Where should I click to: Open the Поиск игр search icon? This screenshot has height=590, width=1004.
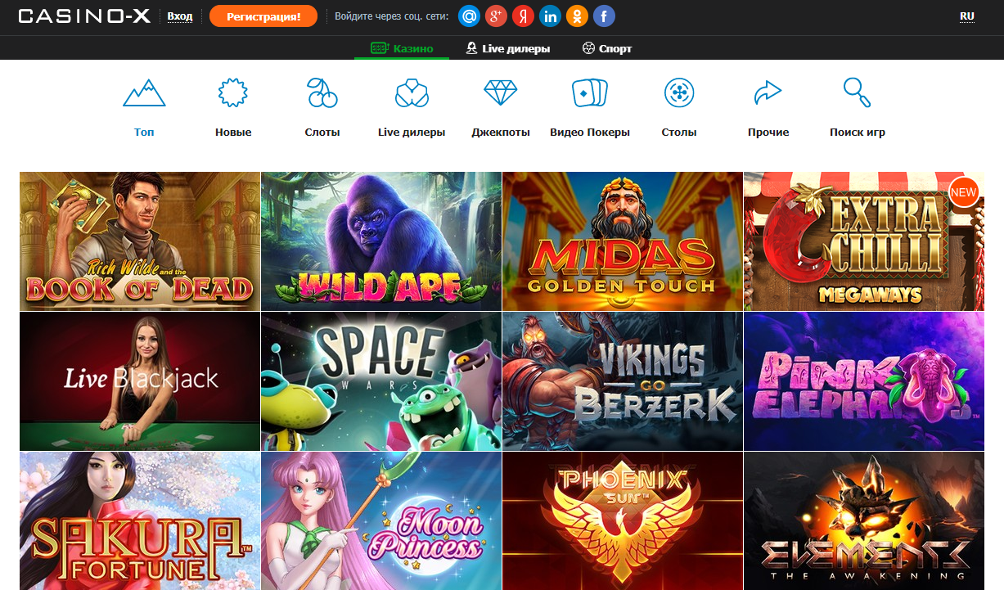click(x=857, y=92)
